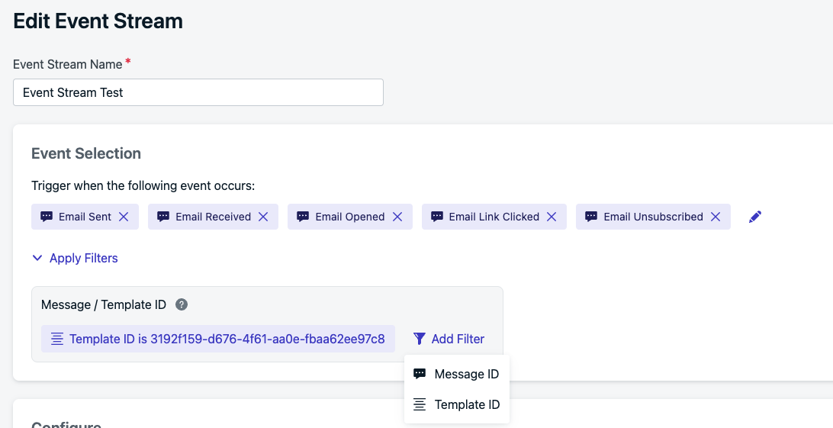Remove the Email Received event chip
Viewport: 833px width, 428px height.
coord(263,217)
